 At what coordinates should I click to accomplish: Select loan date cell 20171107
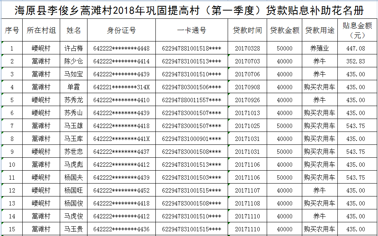(247, 191)
